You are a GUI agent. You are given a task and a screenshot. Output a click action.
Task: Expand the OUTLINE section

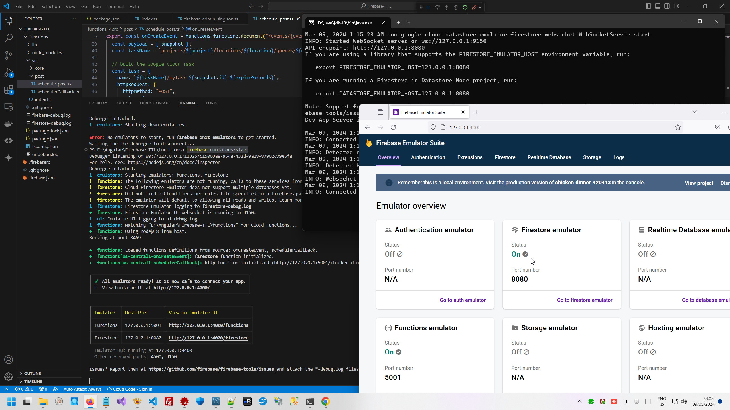[x=33, y=374]
